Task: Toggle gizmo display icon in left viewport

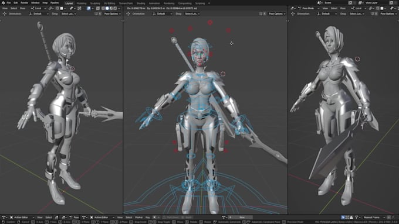Action: [79, 8]
